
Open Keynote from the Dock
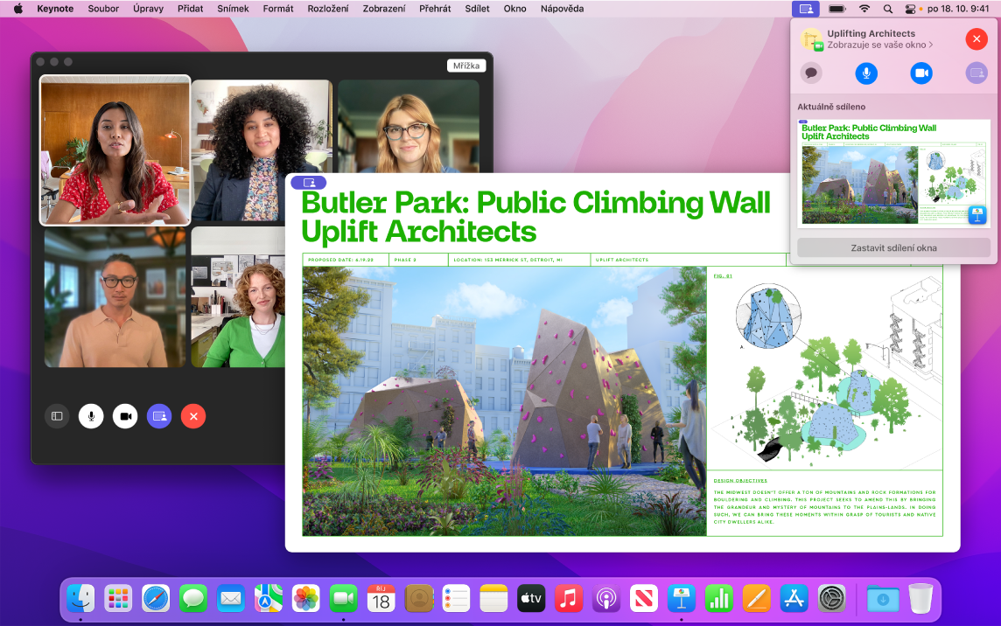tap(682, 599)
